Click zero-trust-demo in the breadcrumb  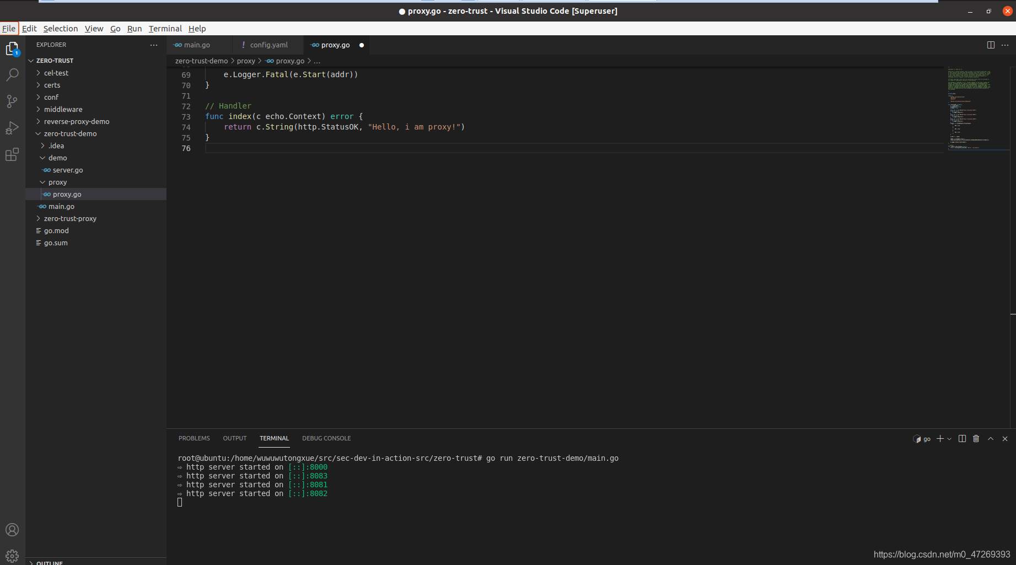tap(201, 61)
